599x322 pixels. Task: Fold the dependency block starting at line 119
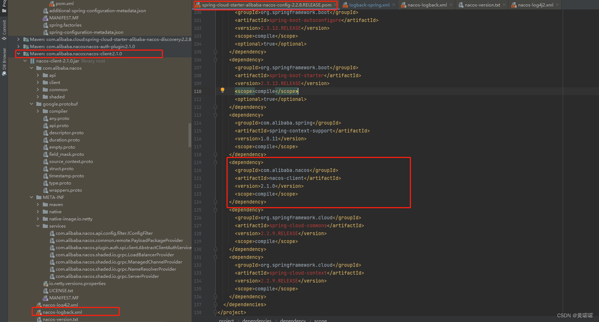215,163
